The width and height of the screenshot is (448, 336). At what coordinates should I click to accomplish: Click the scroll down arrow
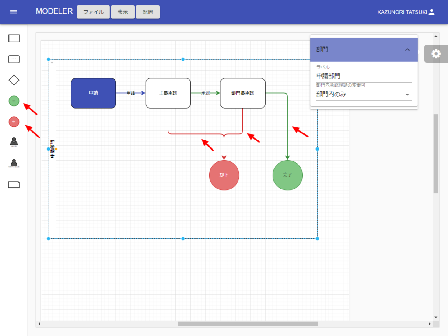click(x=436, y=317)
